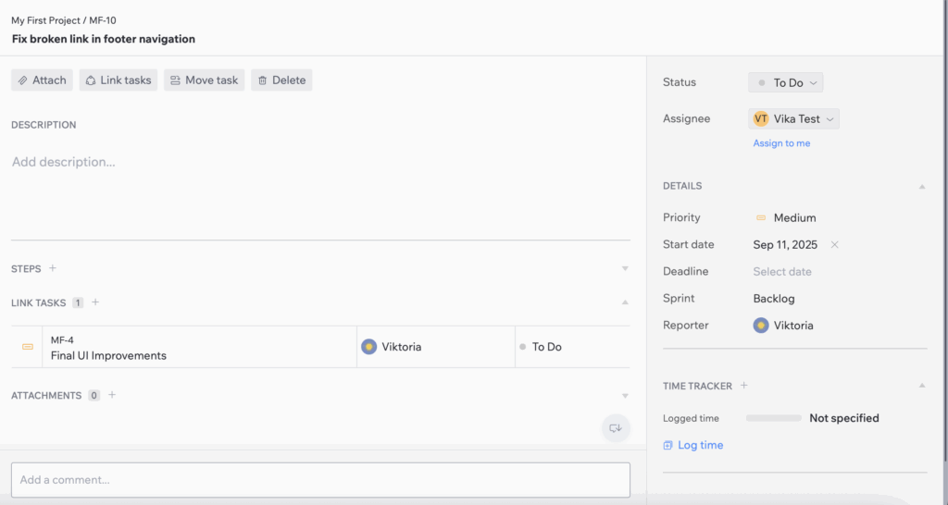The image size is (948, 505).
Task: Collapse the Details section arrow
Action: coord(921,186)
